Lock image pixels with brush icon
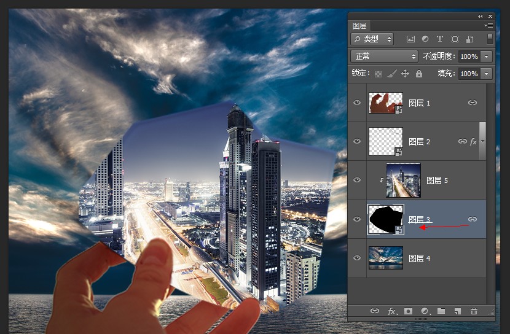The image size is (510, 334). coord(392,74)
